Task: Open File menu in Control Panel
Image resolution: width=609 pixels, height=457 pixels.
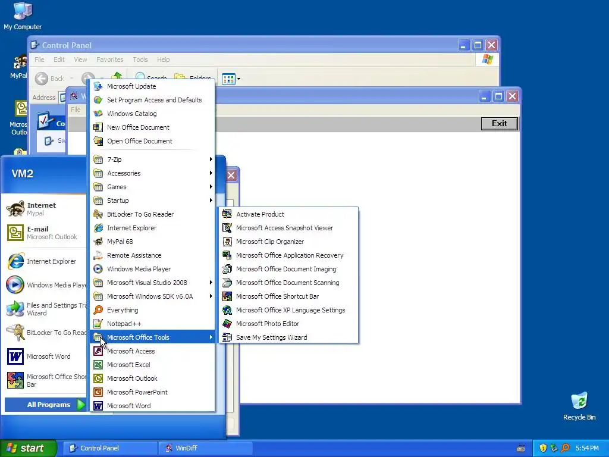Action: point(39,60)
